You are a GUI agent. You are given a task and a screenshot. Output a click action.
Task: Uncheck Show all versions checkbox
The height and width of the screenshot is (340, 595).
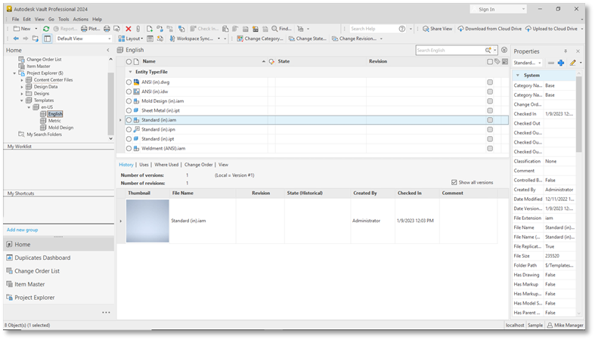pyautogui.click(x=454, y=182)
